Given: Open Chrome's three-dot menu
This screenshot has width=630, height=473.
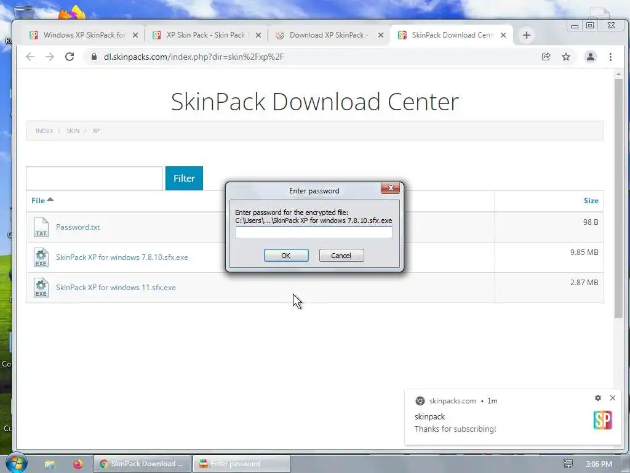Looking at the screenshot, I should tap(610, 57).
